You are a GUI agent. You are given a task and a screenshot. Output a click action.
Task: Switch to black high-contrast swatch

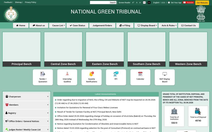pos(149,3)
